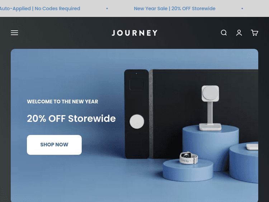Viewport: 269px width, 202px height.
Task: Click the small blue pedestal under the watch
Action: pos(188,170)
